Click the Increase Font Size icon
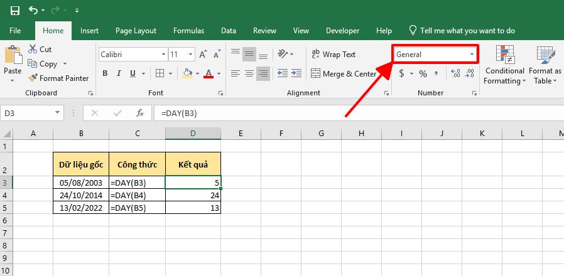 click(202, 55)
